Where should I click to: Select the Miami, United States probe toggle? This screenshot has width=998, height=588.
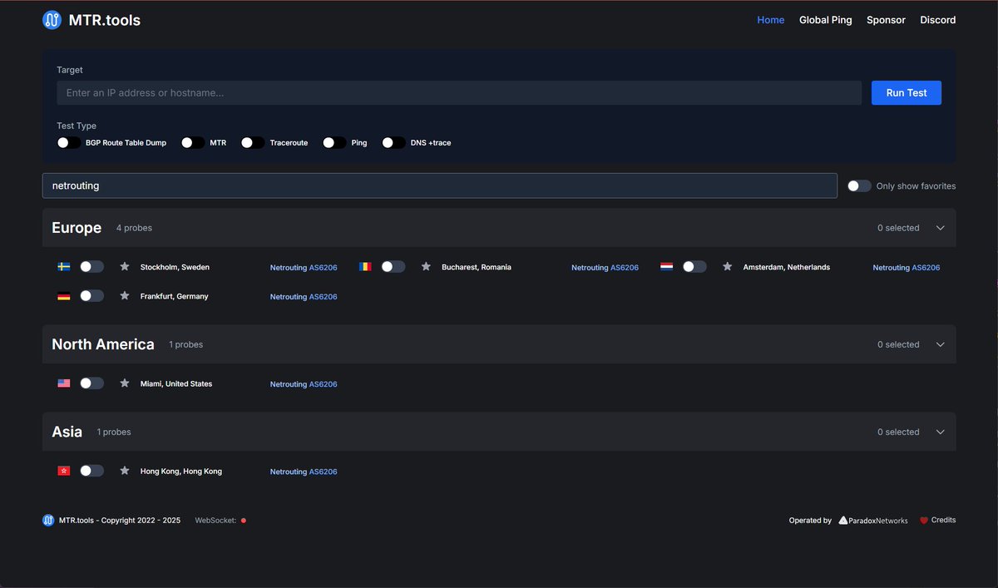pos(91,383)
